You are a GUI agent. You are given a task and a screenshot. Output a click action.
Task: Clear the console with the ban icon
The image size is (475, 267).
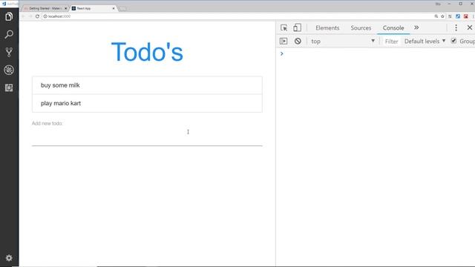tap(298, 42)
